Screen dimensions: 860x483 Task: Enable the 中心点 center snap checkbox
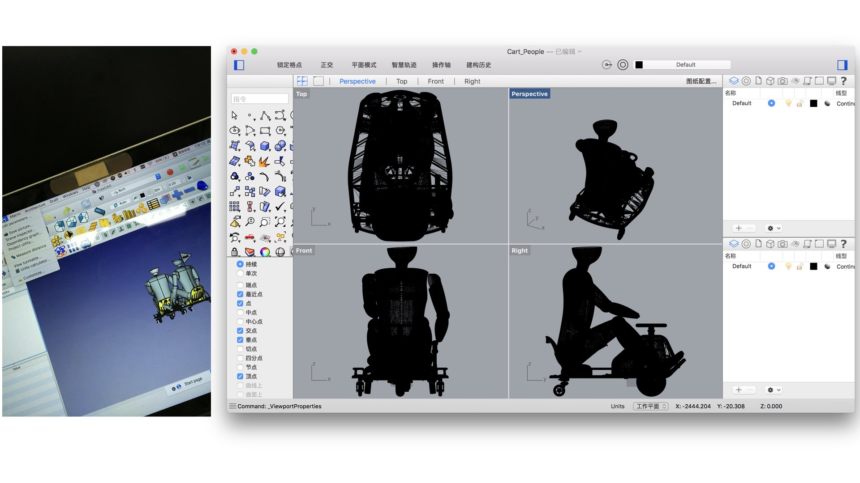[x=240, y=322]
